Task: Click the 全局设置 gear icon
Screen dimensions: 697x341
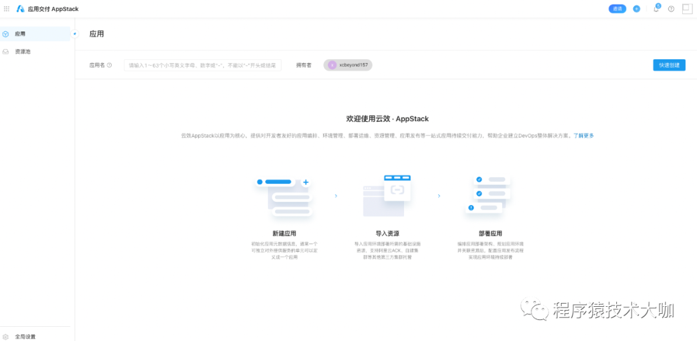Action: pyautogui.click(x=6, y=336)
